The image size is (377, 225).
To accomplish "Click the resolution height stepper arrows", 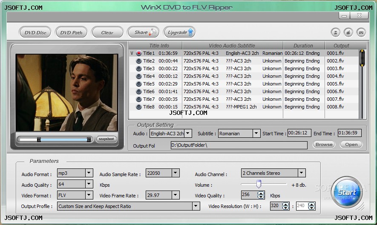I will [311, 206].
